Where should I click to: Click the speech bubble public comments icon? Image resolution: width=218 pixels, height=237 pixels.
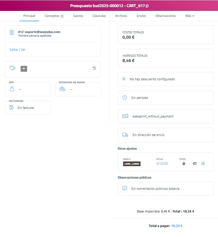[x=125, y=188]
